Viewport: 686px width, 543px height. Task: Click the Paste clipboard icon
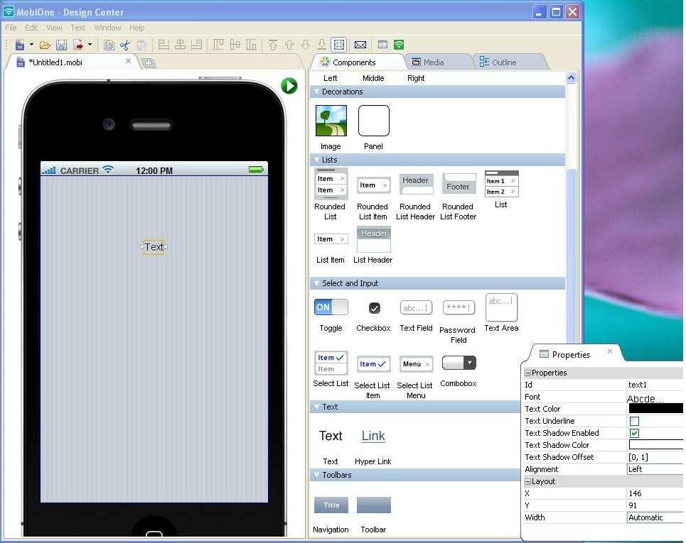pyautogui.click(x=141, y=45)
